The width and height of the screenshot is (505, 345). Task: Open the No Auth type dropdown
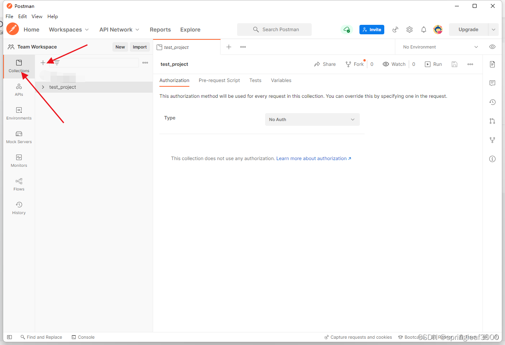click(x=312, y=119)
